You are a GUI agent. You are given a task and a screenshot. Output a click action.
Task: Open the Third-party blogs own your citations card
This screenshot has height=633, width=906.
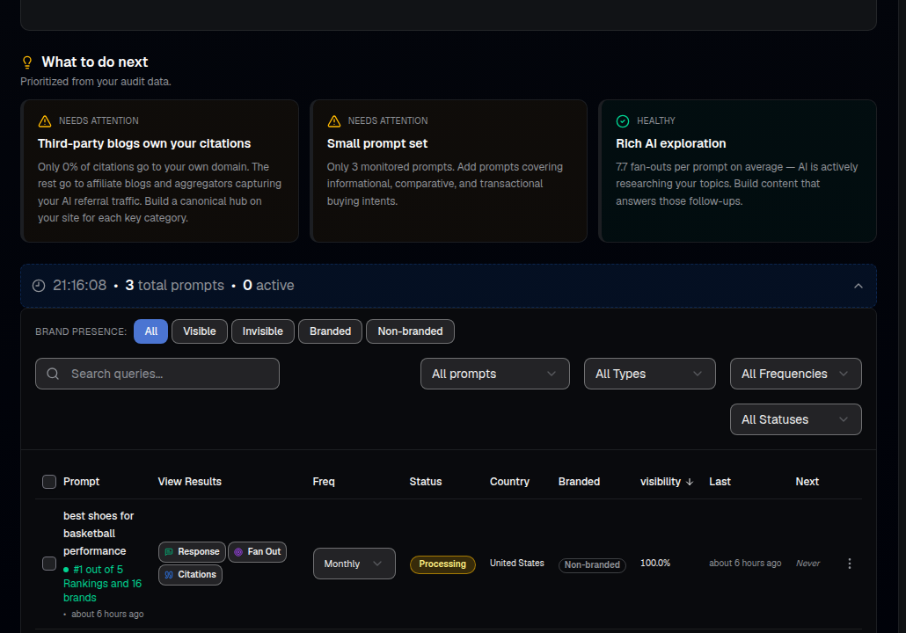point(159,171)
